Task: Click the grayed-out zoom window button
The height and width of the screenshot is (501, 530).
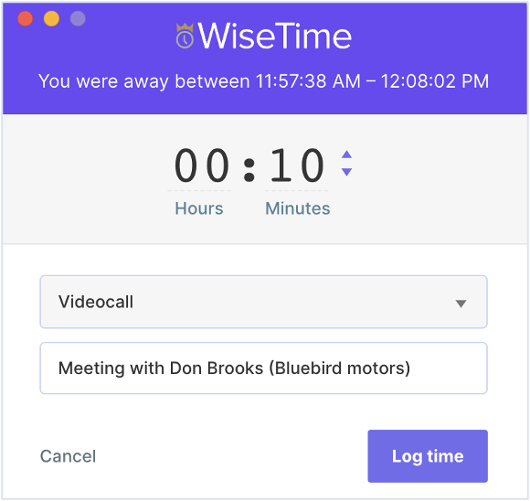Action: tap(78, 18)
